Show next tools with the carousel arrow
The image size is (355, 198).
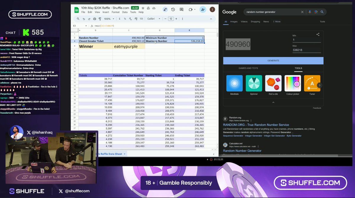click(x=319, y=85)
